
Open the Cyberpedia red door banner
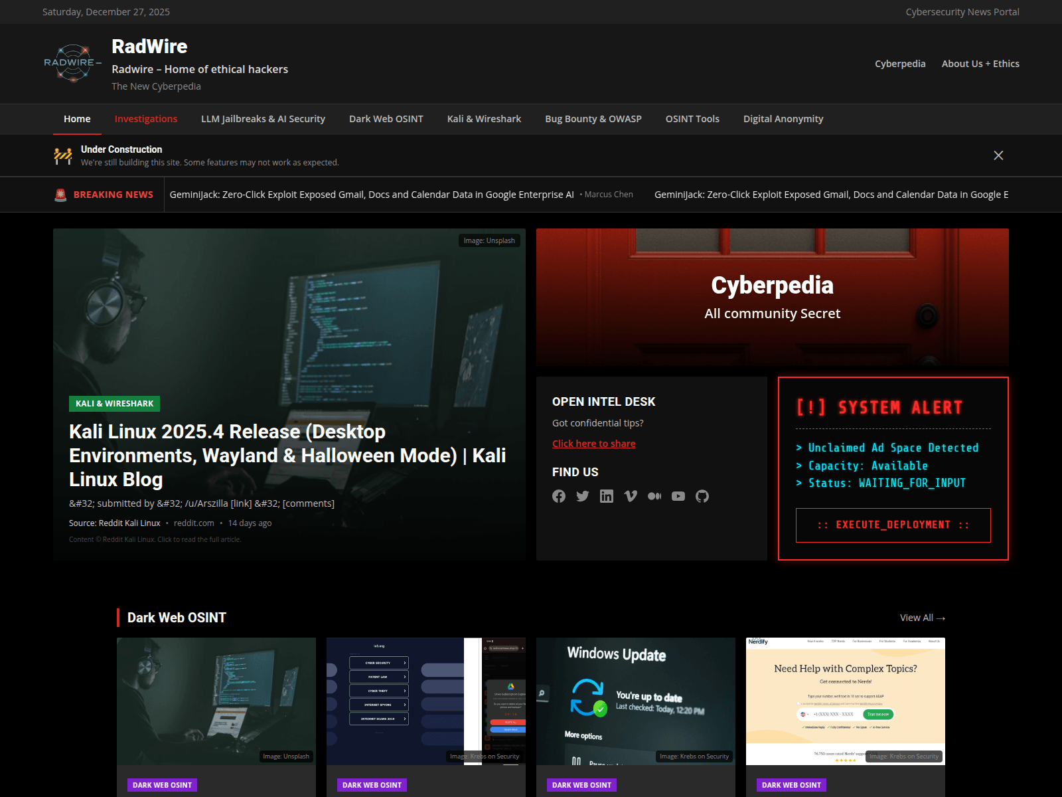[773, 298]
